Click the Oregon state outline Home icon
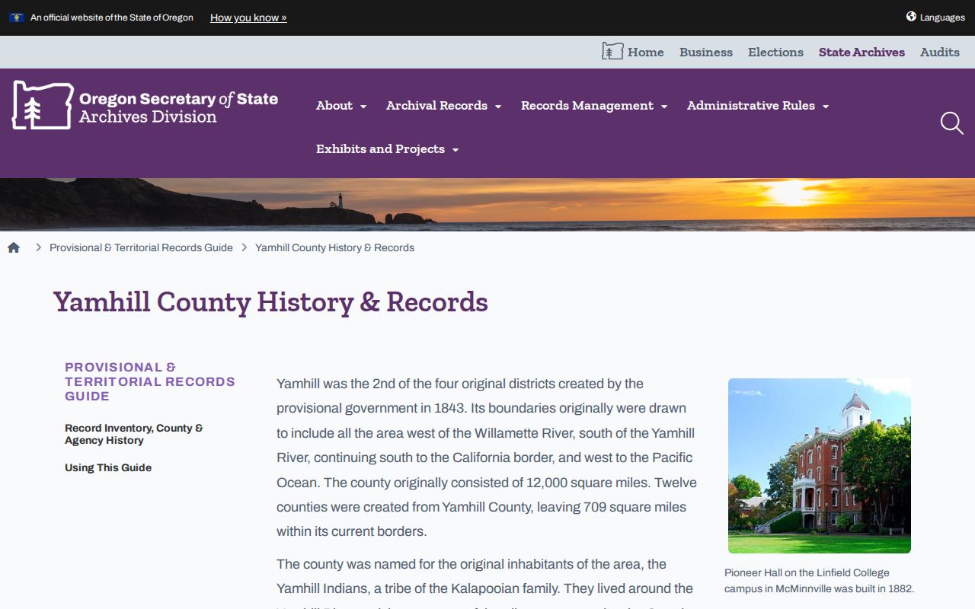Image resolution: width=975 pixels, height=609 pixels. coord(612,52)
